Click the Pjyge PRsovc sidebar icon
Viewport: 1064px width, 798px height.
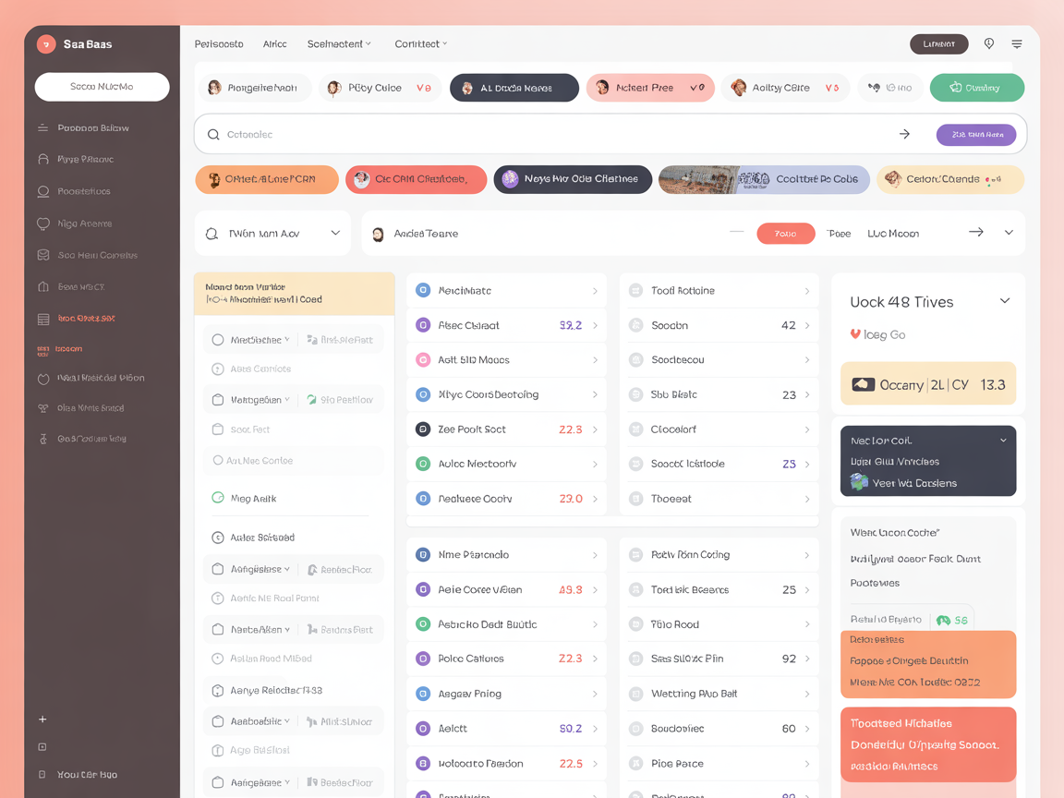pos(43,159)
